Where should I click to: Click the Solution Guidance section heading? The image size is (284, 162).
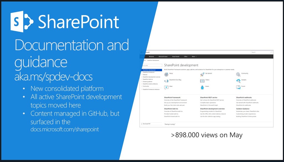tap(243, 109)
